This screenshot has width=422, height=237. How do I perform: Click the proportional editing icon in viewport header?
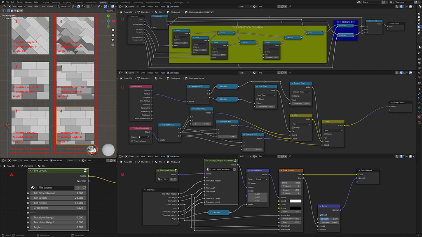tap(88, 7)
